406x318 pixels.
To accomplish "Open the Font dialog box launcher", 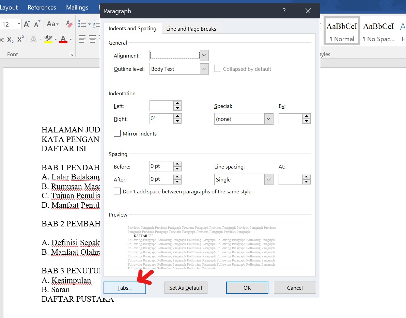I will [x=71, y=54].
